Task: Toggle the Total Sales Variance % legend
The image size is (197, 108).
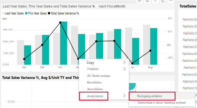Action: tap(63, 13)
